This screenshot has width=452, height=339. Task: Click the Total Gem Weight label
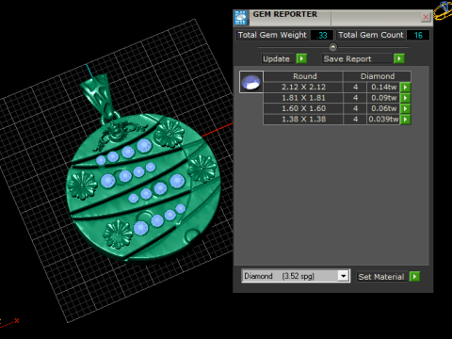click(272, 35)
